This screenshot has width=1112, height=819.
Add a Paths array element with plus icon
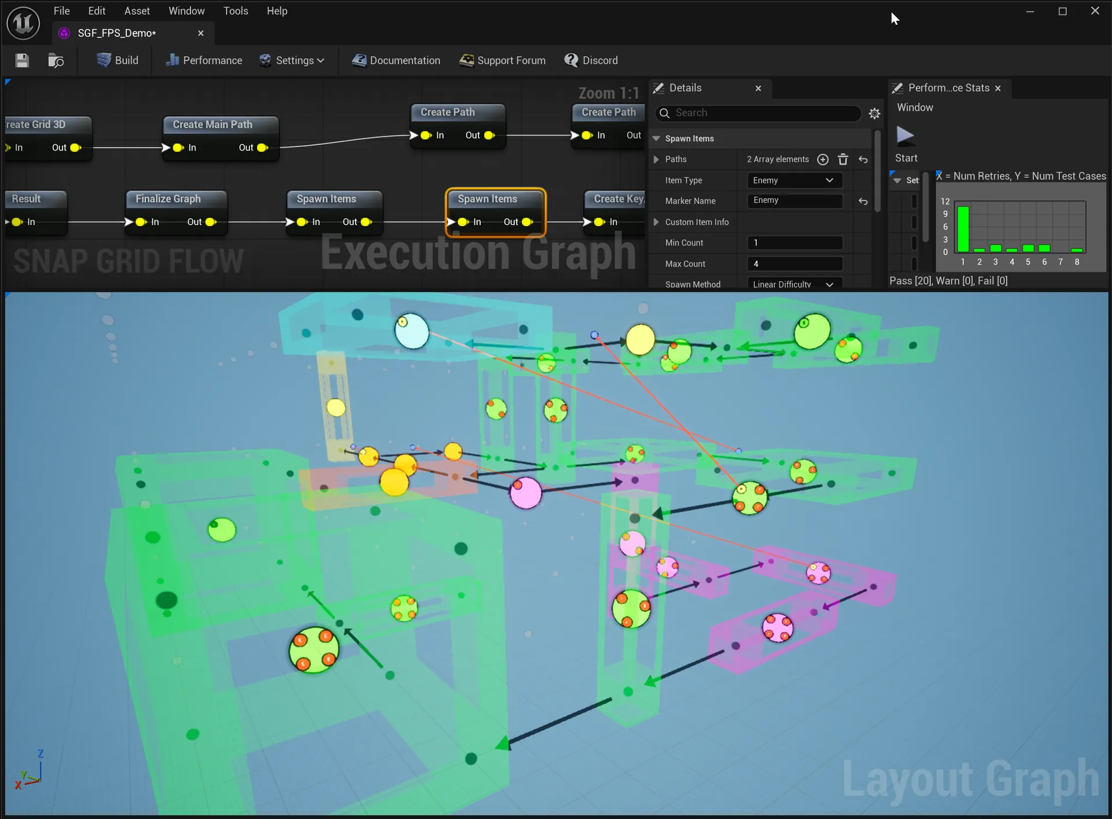(x=822, y=159)
